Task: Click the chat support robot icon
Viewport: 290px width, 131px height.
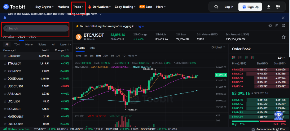Action: pos(278,115)
